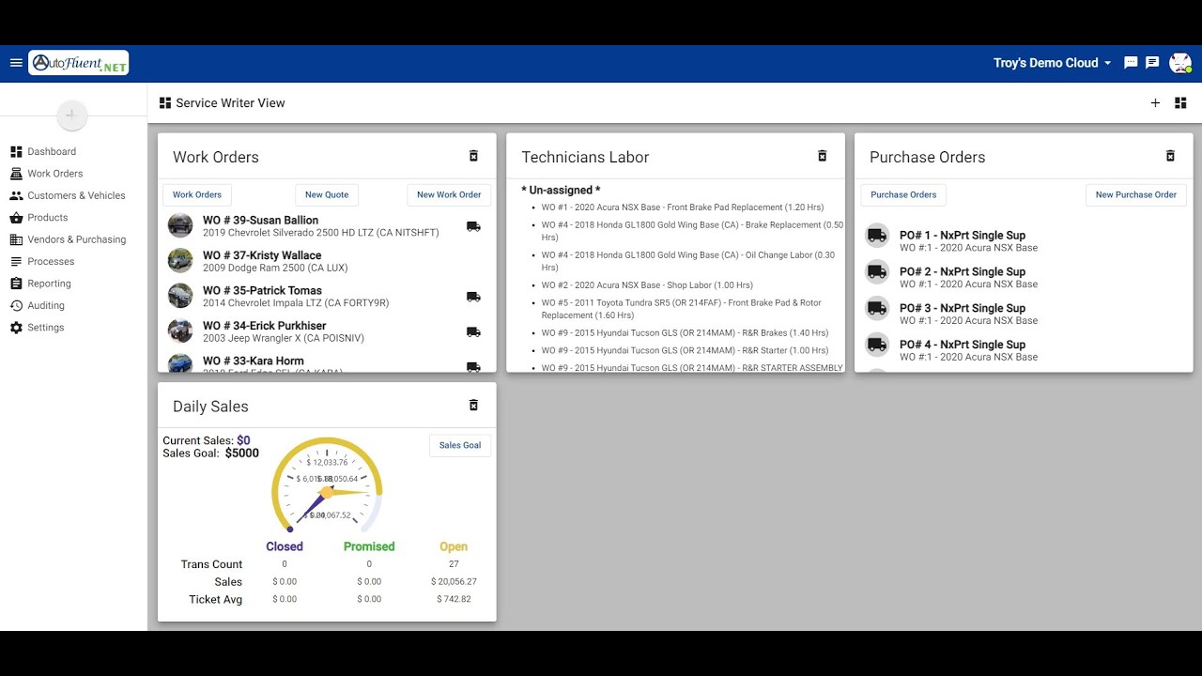The image size is (1202, 676).
Task: Delete the Purchase Orders panel
Action: click(x=1170, y=156)
